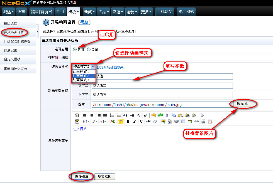The height and width of the screenshot is (183, 273).
Task: Select 启用 radio button
Action: pos(75,50)
